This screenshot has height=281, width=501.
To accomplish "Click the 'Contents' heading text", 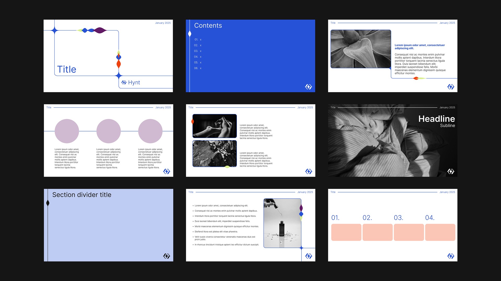I will click(208, 25).
